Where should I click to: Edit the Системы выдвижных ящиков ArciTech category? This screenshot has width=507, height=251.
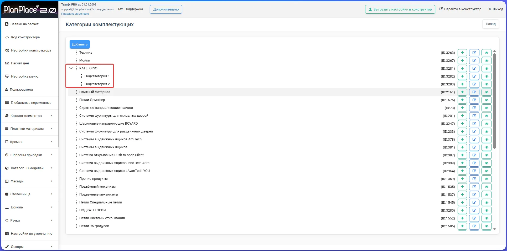pyautogui.click(x=474, y=139)
